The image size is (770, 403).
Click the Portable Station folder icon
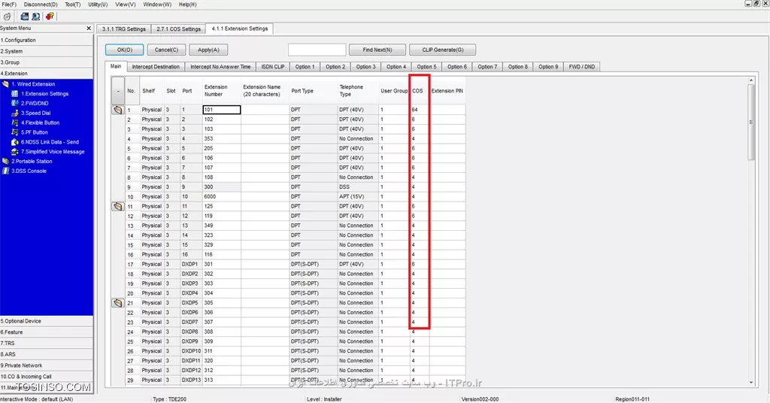pos(5,161)
